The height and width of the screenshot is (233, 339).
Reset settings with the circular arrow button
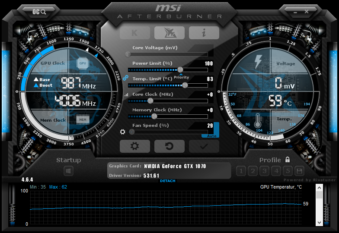[169, 146]
